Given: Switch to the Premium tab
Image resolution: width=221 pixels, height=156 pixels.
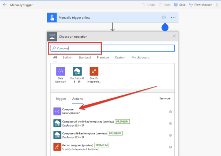Looking at the screenshot, I should pos(103,58).
